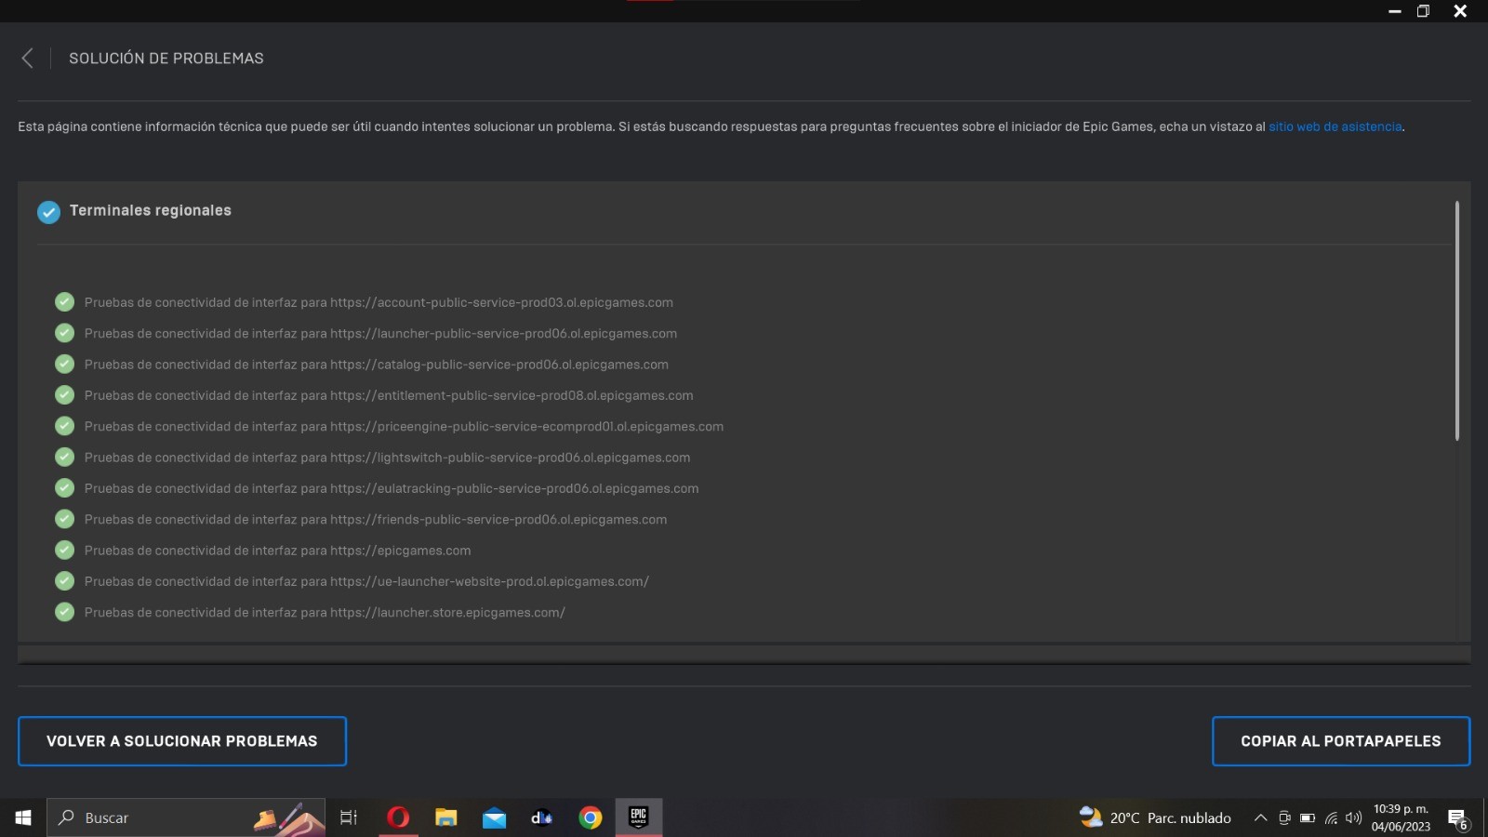
Task: Click green check icon for entitlement-public-service-prod08 test
Action: 64,395
